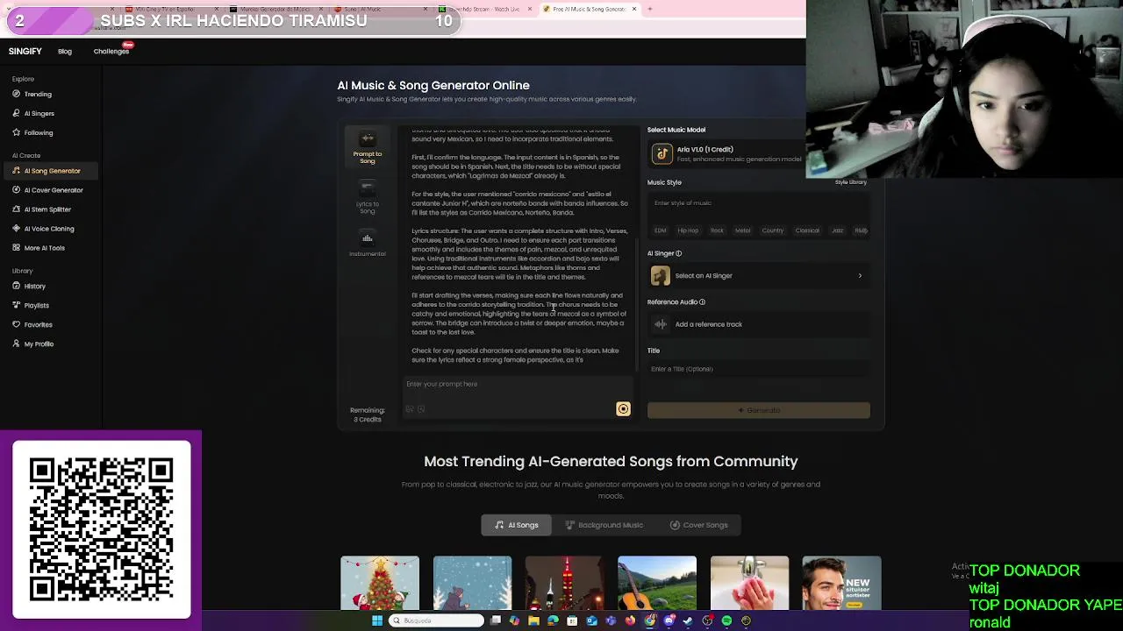
Task: Open the guitar in meadow song thumbnail
Action: [657, 583]
